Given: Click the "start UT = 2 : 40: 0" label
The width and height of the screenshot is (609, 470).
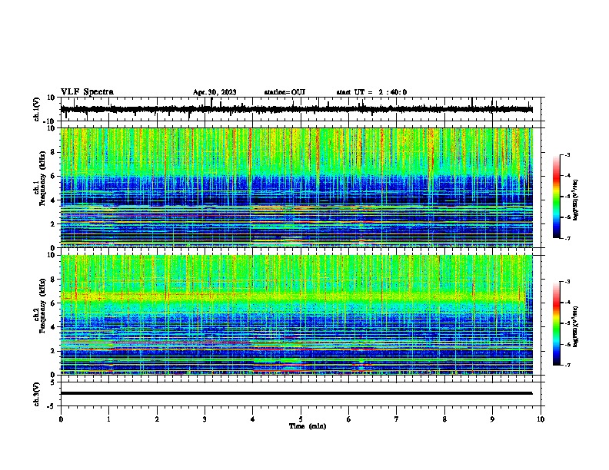Looking at the screenshot, I should (x=371, y=92).
